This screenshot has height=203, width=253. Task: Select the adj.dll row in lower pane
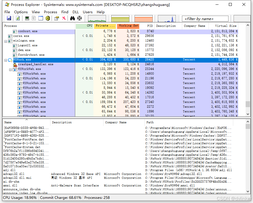tap(118, 170)
